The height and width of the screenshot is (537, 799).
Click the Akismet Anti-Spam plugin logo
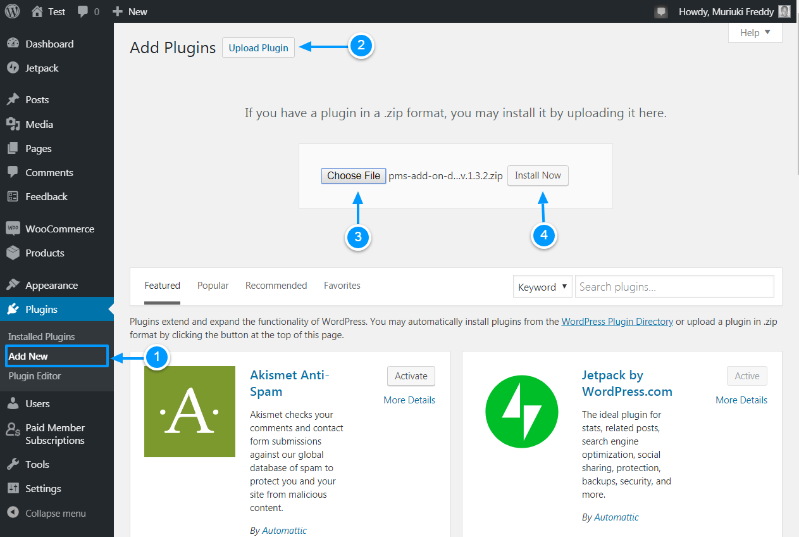click(x=190, y=412)
